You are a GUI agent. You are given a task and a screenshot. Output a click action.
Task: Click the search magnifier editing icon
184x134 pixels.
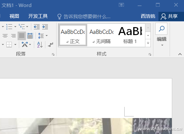click(x=161, y=29)
